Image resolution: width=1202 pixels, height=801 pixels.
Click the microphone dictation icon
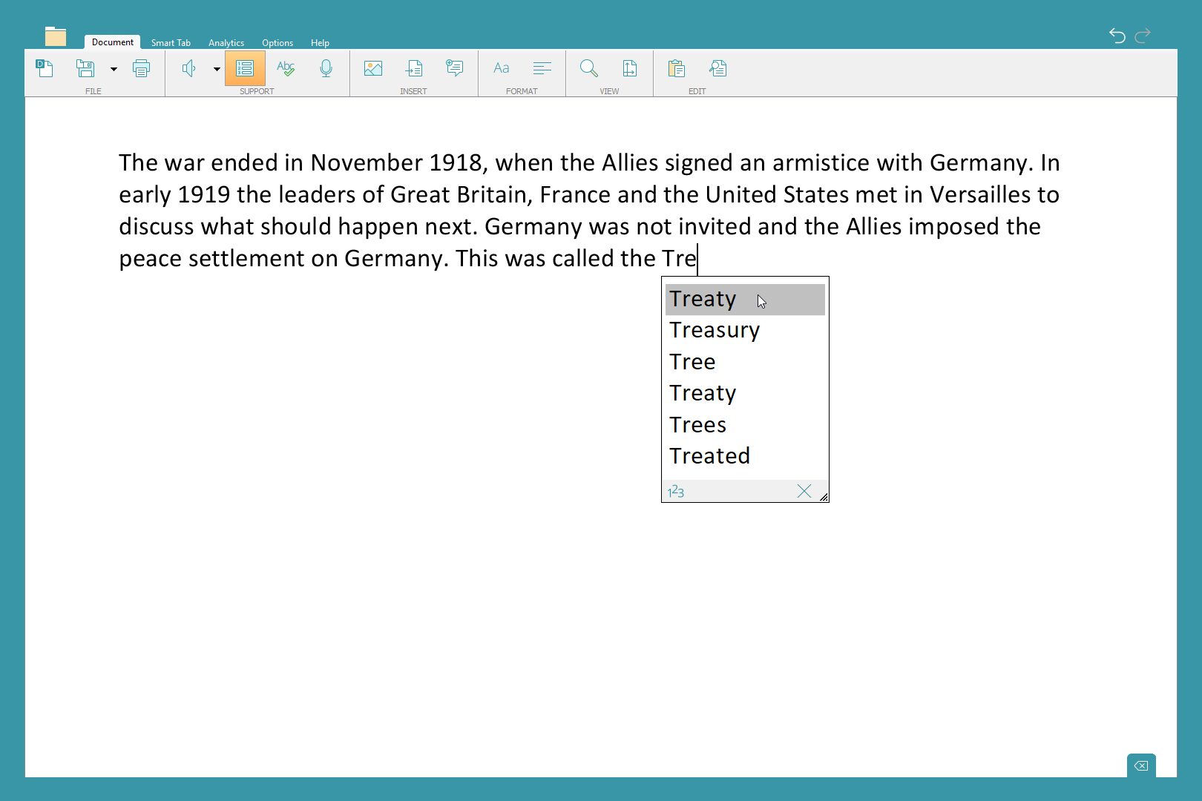pyautogui.click(x=326, y=69)
